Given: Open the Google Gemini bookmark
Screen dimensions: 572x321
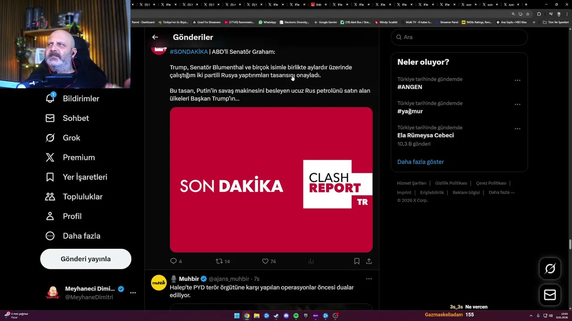Looking at the screenshot, I should (326, 22).
